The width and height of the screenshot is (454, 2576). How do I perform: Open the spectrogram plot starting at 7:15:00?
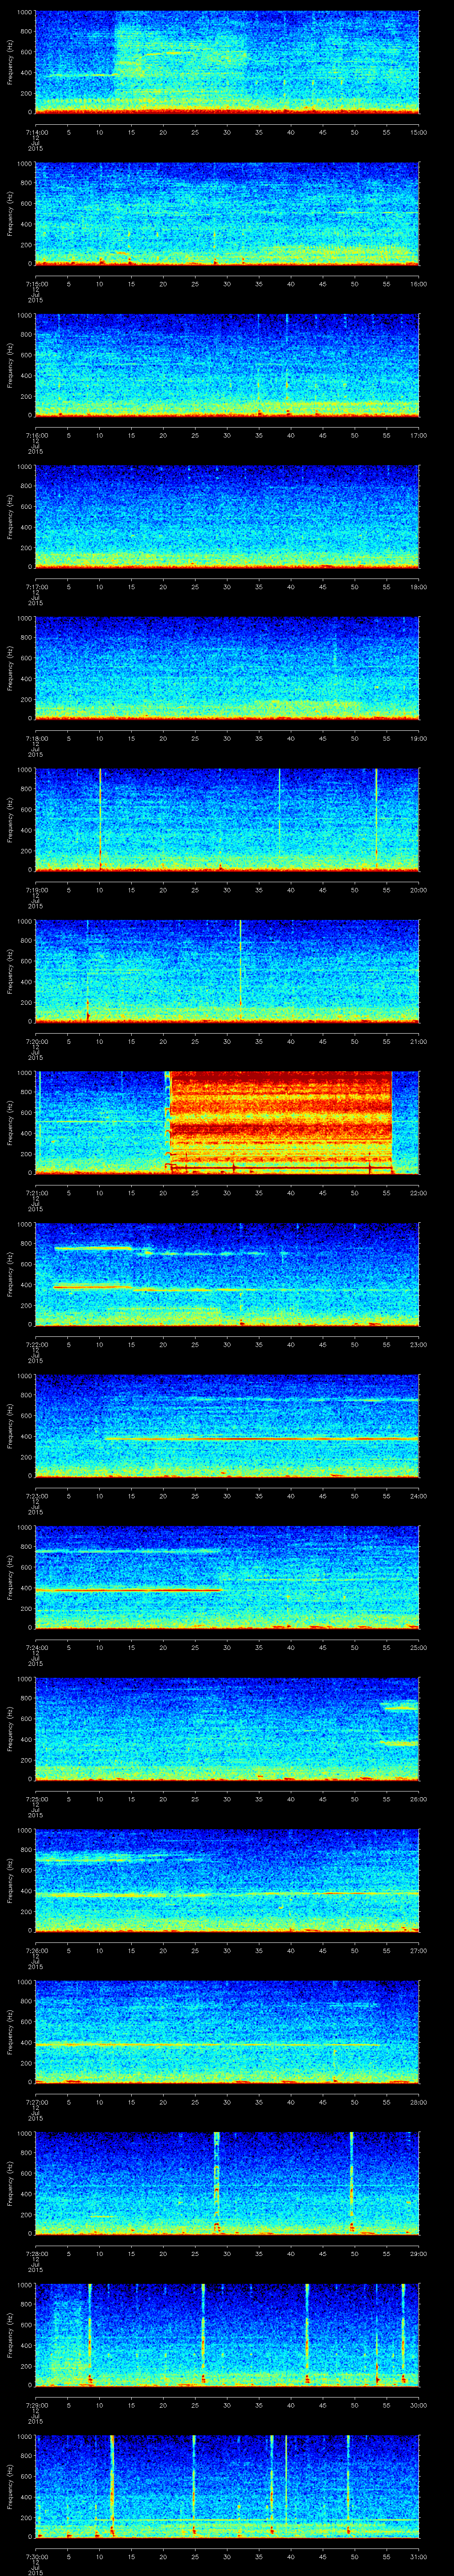tap(227, 213)
